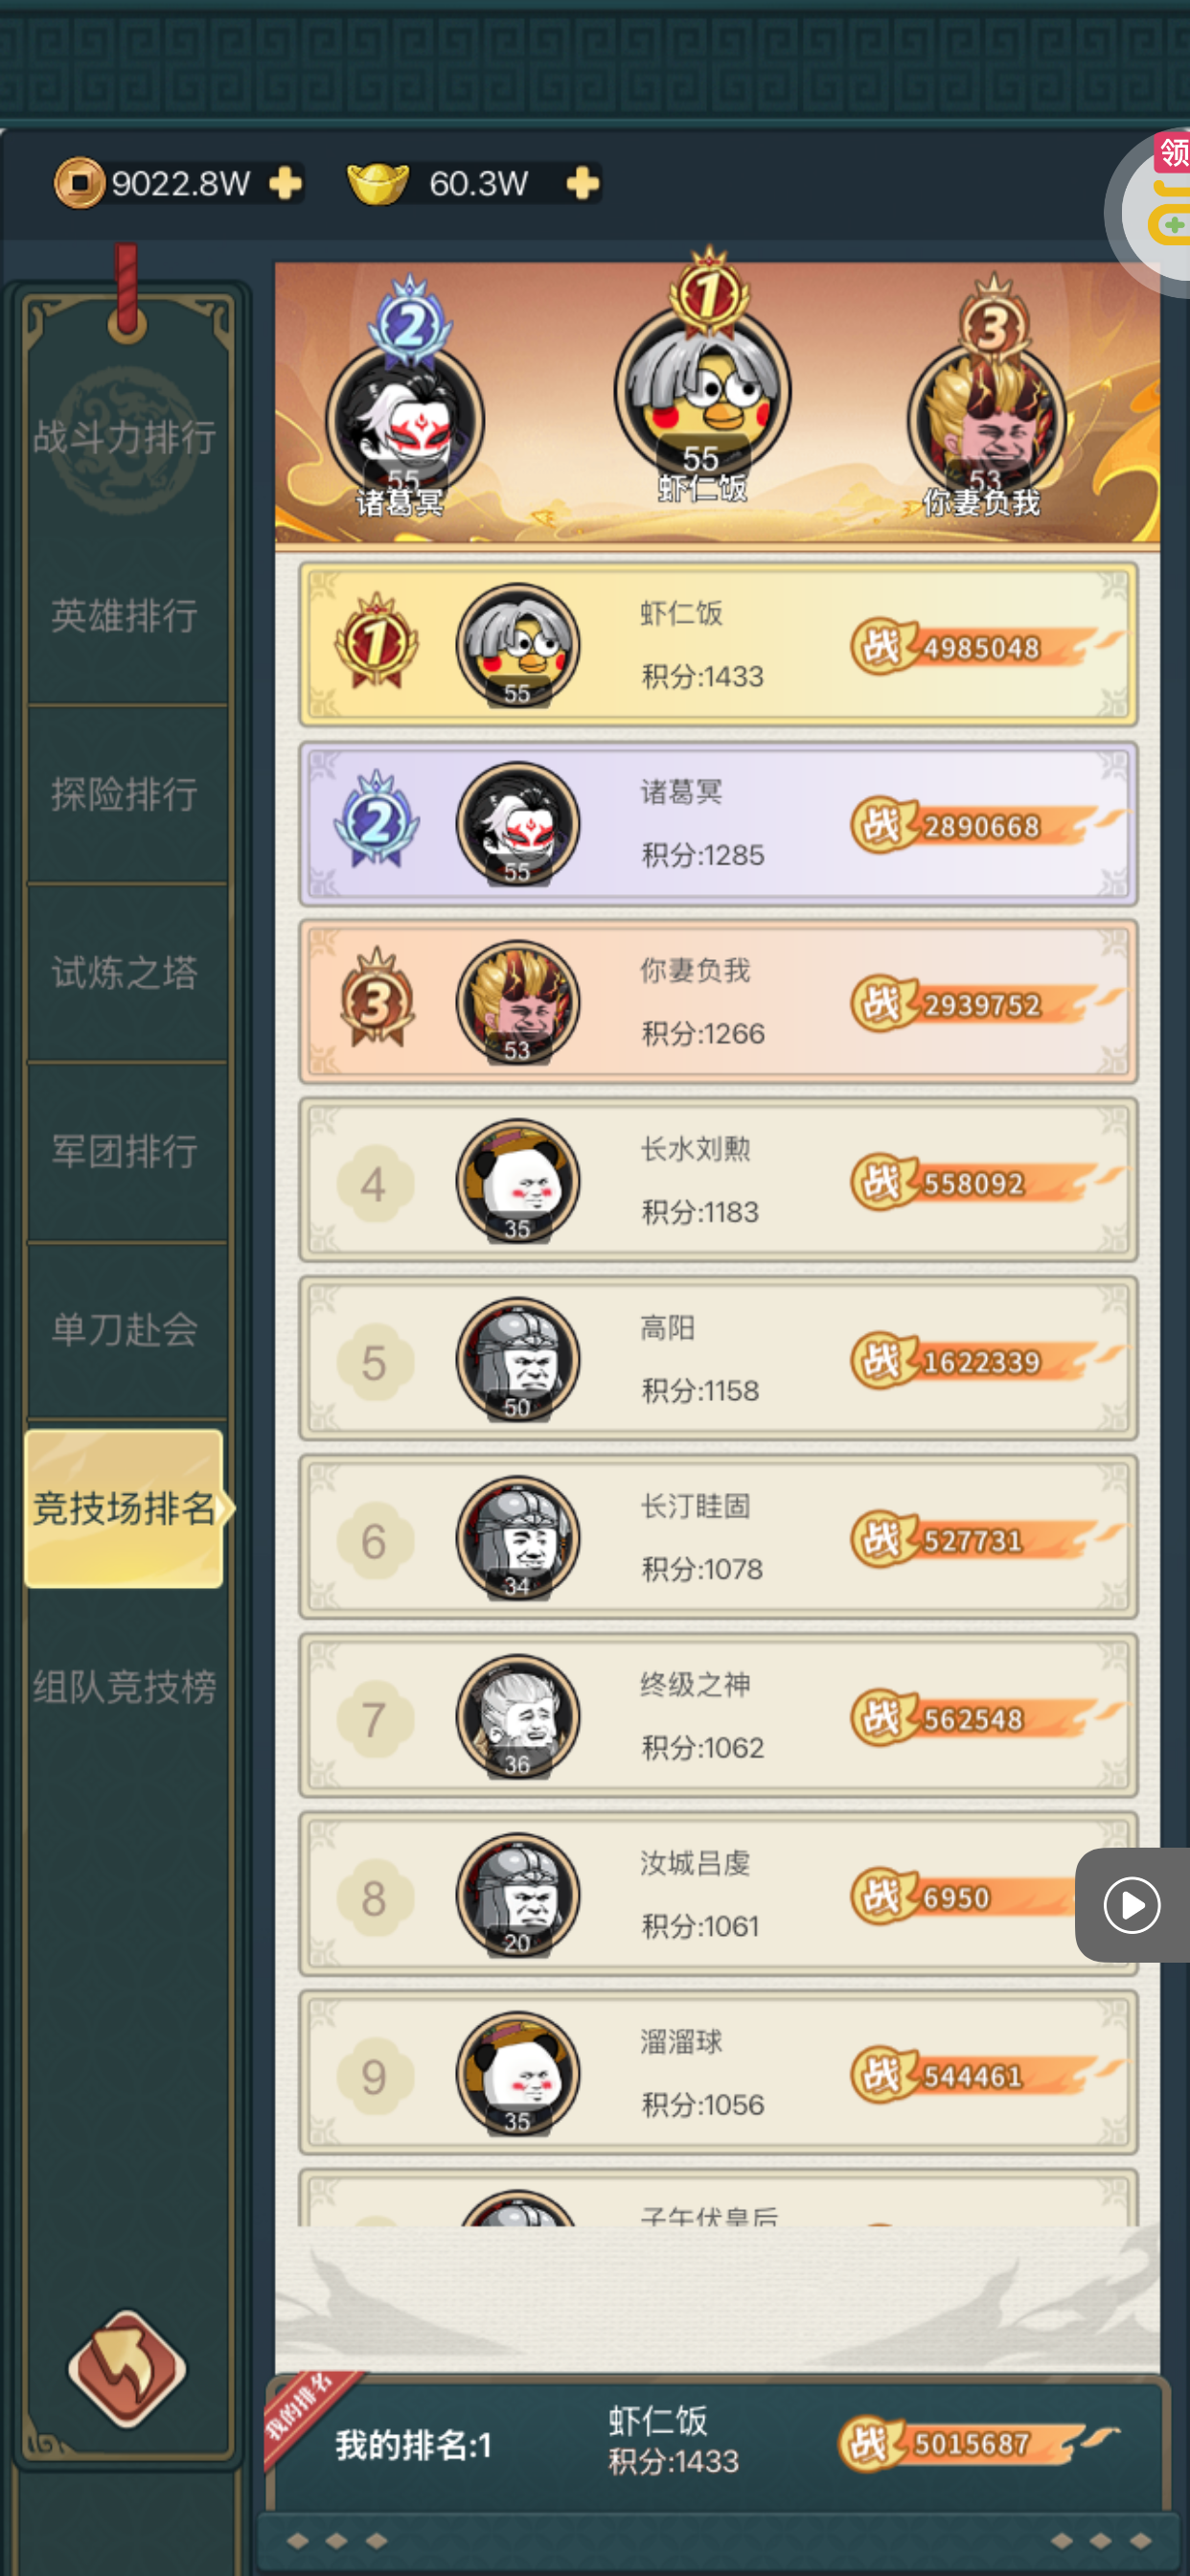Add copper coins with plus icon
Screen dimensions: 1190x2576
pyautogui.click(x=286, y=184)
